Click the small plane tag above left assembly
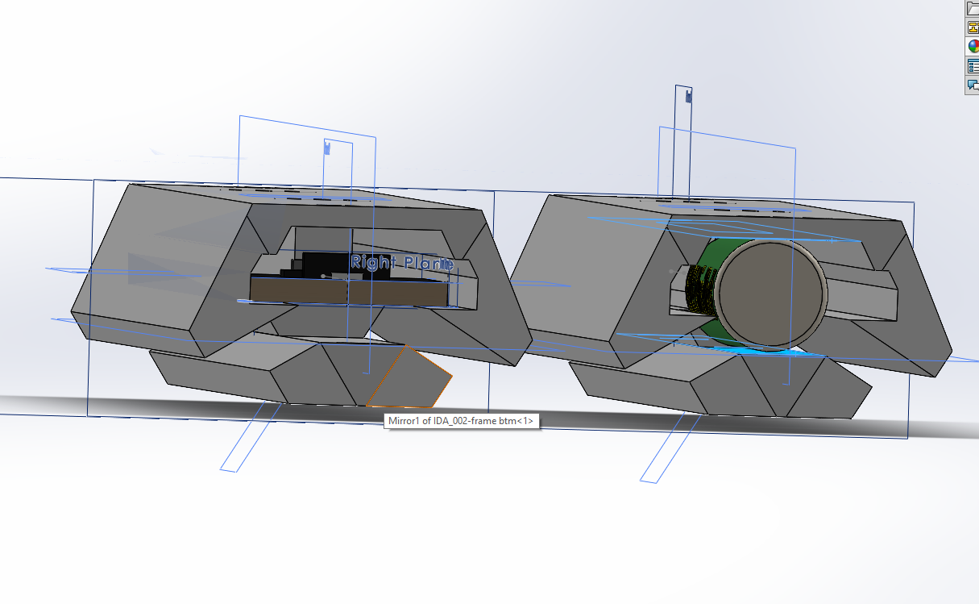This screenshot has height=604, width=979. point(327,148)
